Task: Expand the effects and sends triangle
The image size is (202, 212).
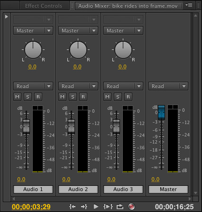Action: point(7,17)
